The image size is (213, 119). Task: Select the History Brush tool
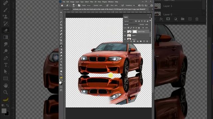point(61,43)
